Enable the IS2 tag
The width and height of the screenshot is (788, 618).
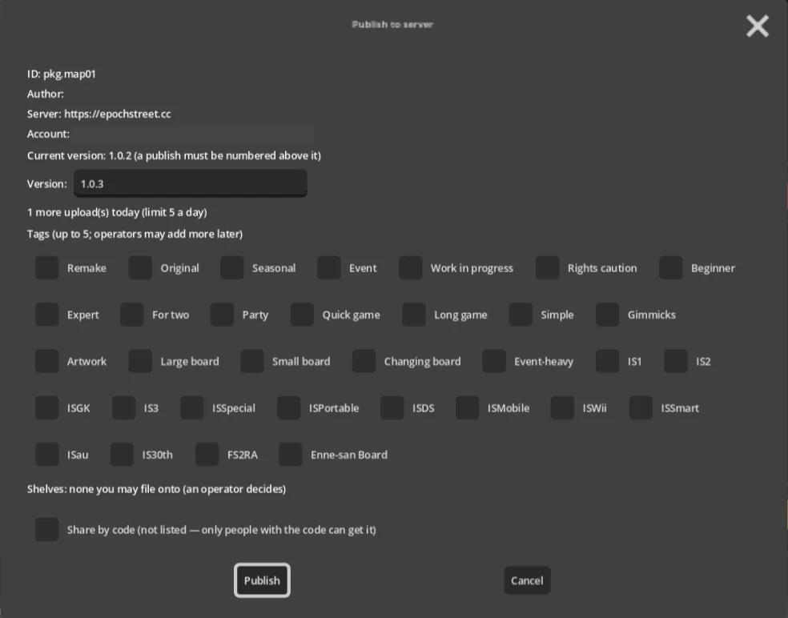tap(675, 361)
